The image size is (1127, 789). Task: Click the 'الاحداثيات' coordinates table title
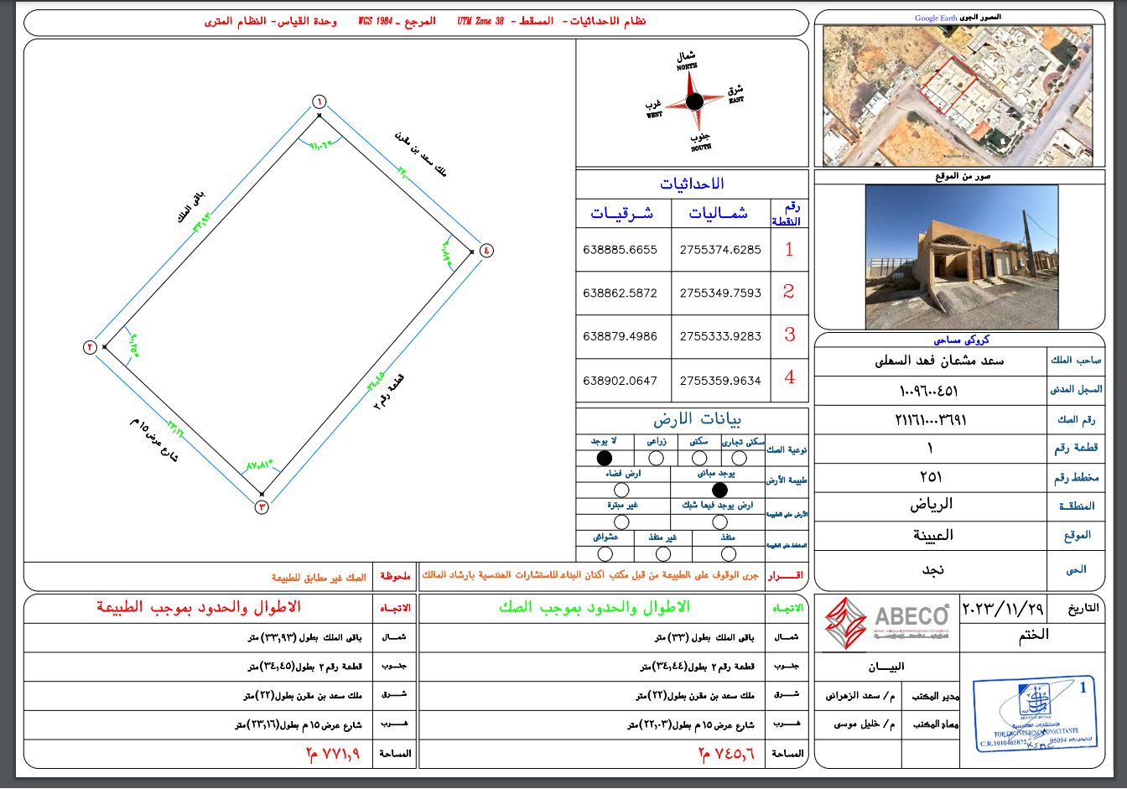pos(692,184)
